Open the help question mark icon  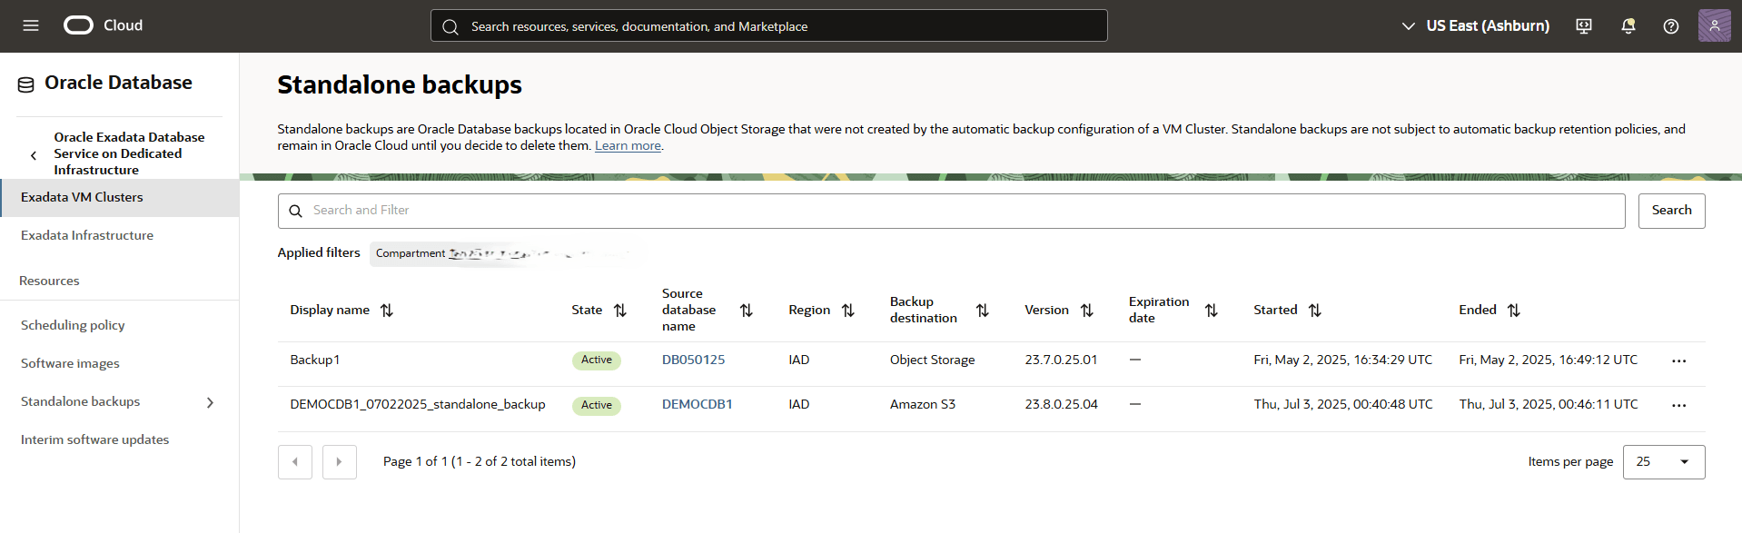point(1671,26)
